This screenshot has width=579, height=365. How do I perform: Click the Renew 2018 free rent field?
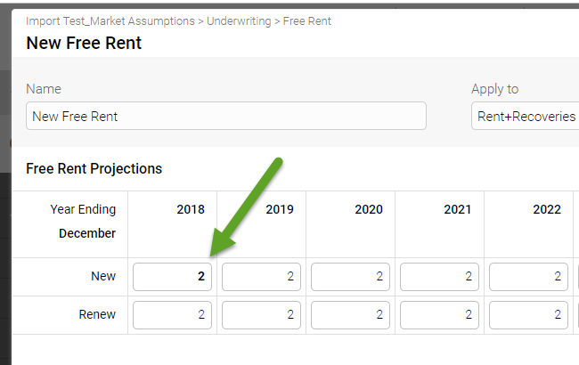coord(172,315)
